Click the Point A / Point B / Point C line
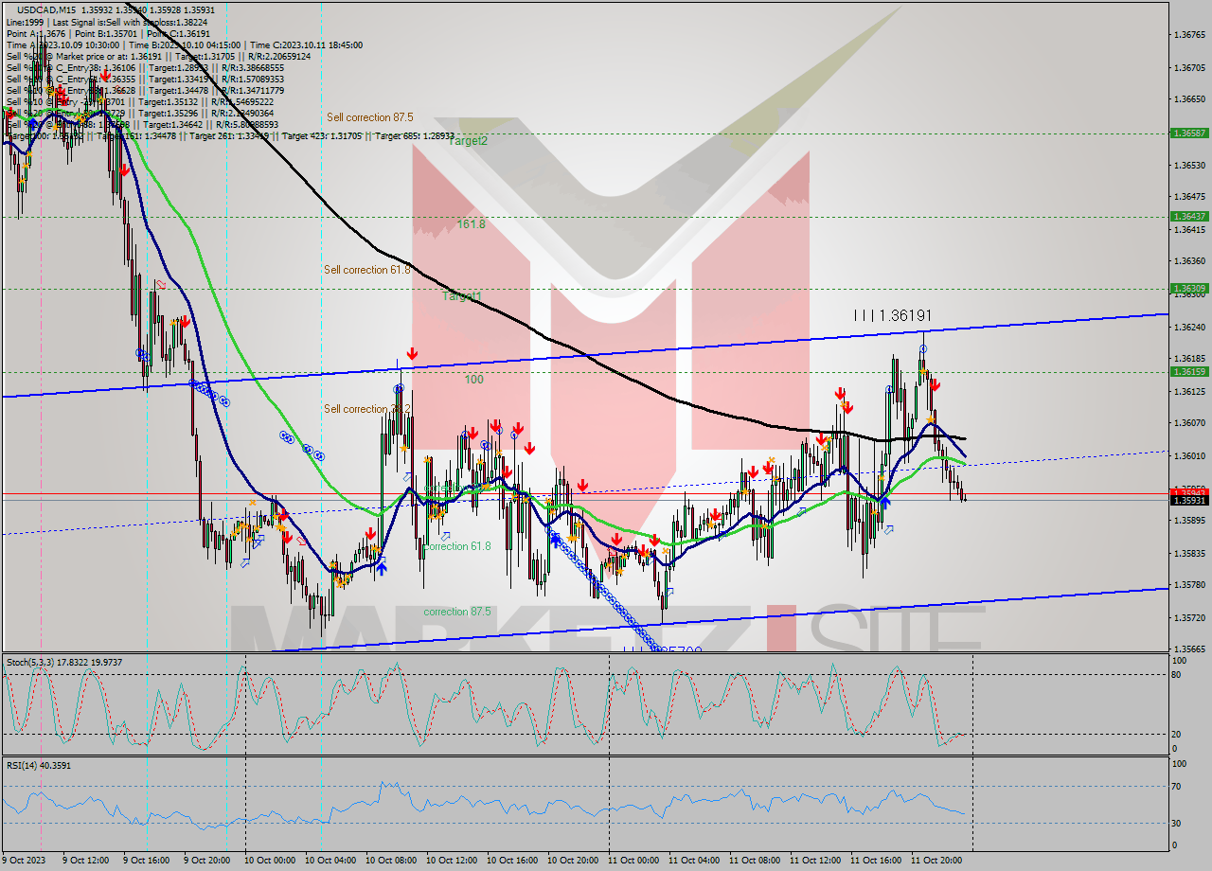The height and width of the screenshot is (871, 1212). [x=108, y=33]
